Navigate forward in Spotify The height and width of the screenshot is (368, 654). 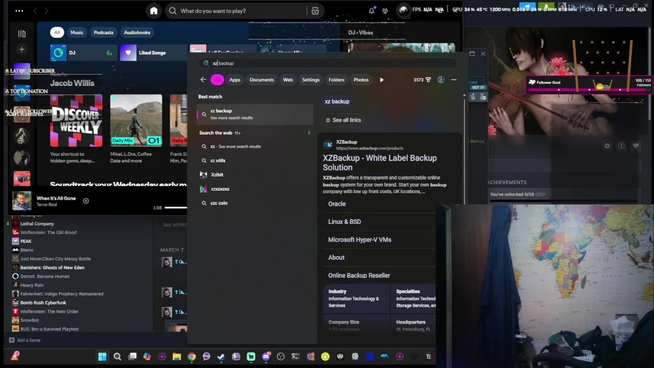[x=46, y=11]
